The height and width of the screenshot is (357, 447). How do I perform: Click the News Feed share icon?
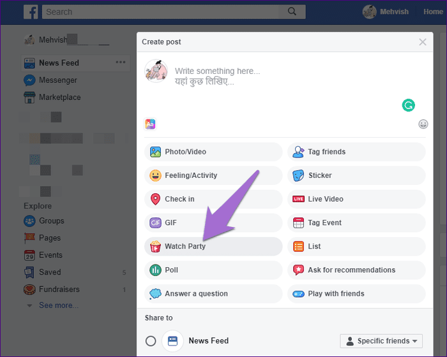coord(172,341)
